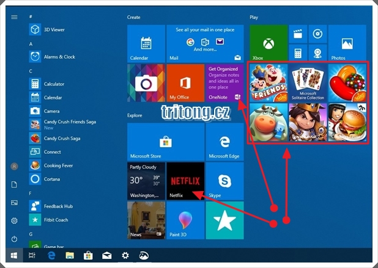Launch Fitbit Coach from the app list

point(62,220)
